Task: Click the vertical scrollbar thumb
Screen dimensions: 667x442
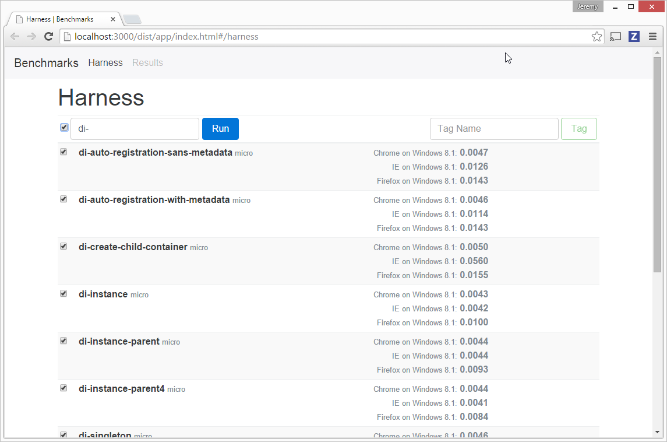Action: [657, 164]
